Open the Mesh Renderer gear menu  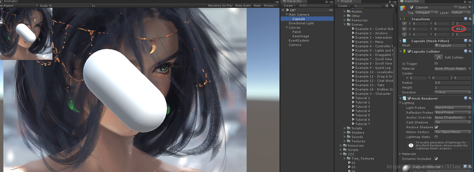[x=470, y=98]
